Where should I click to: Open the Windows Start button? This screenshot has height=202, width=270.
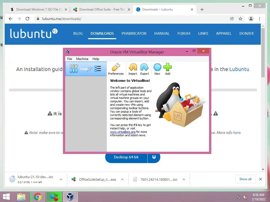coord(6,197)
